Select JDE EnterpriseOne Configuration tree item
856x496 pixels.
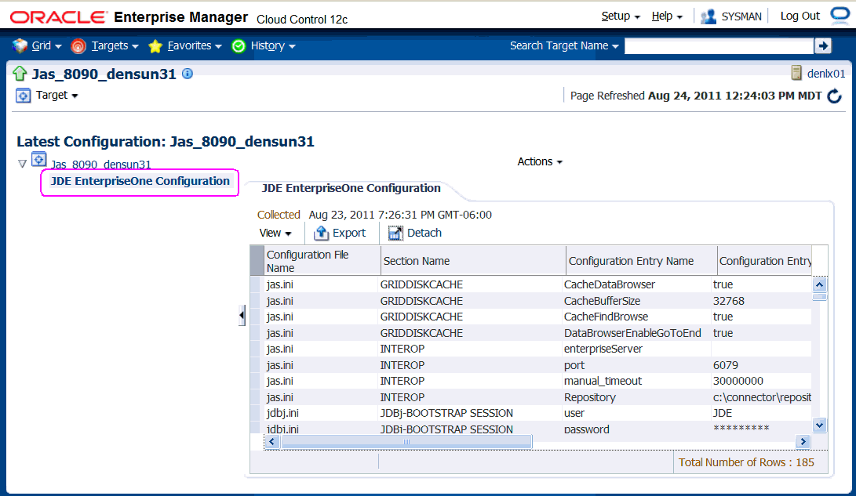140,181
